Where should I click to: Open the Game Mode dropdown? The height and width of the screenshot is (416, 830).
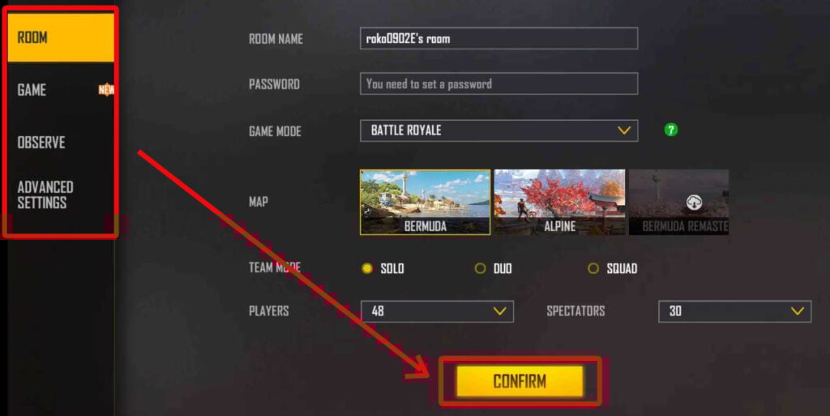click(x=498, y=131)
